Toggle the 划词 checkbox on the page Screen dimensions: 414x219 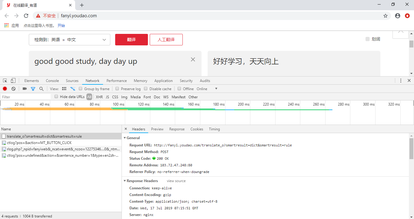pyautogui.click(x=367, y=39)
